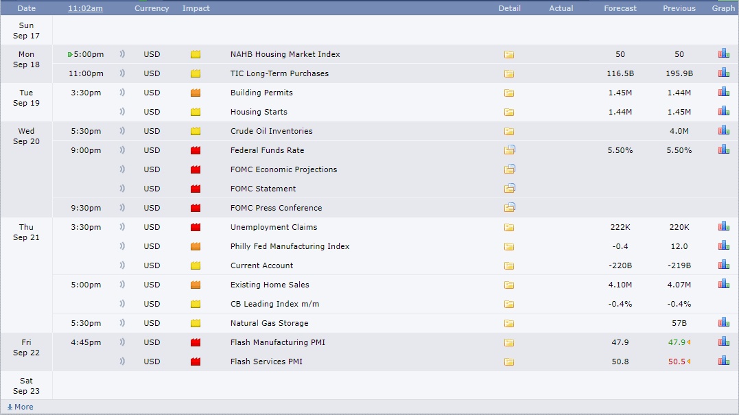Open detail folder for Natural Gas Storage
Viewport: 739px width, 415px height.
pos(509,323)
